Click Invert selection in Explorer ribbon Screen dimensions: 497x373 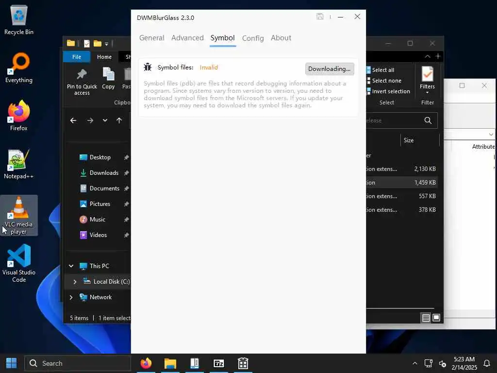click(388, 91)
